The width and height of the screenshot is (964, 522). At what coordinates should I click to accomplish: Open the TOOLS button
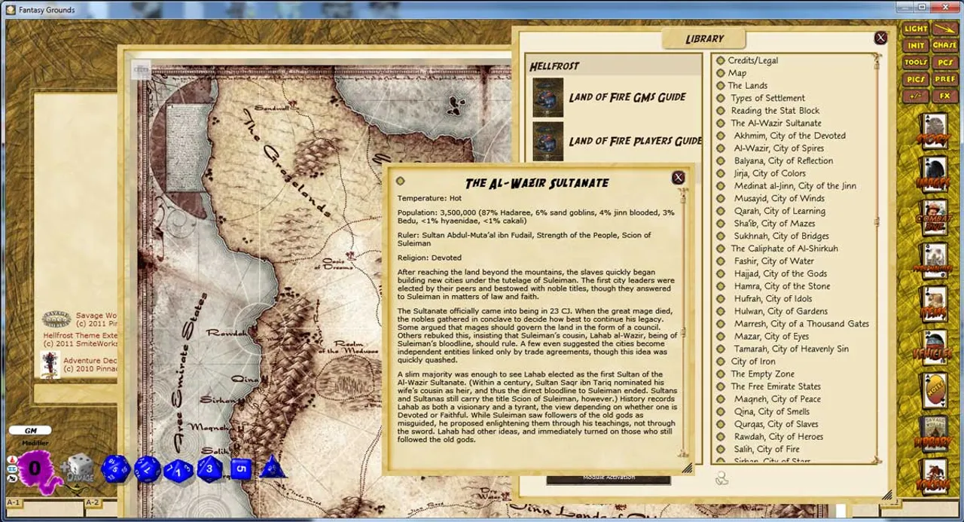coord(916,63)
